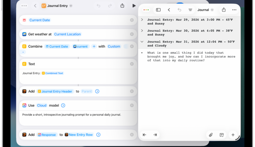Click the indent right arrow icon
255x147 pixels.
click(155, 135)
